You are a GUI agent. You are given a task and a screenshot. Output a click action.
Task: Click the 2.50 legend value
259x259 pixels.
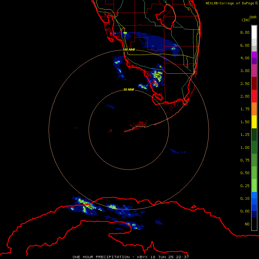245,83
